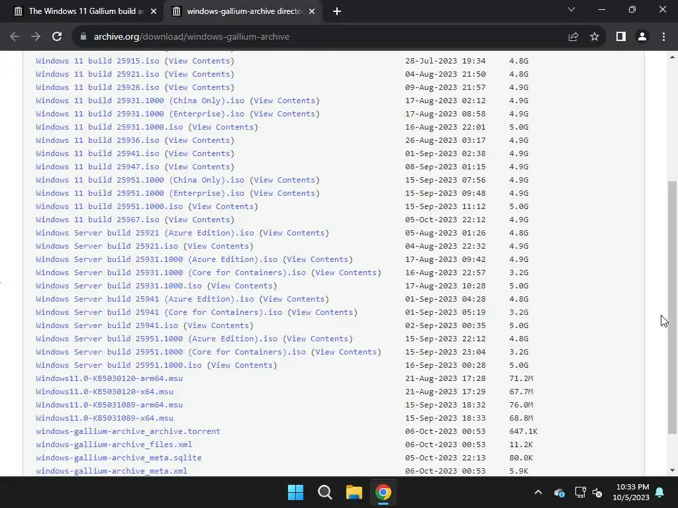Open the network tray icon

click(x=580, y=492)
